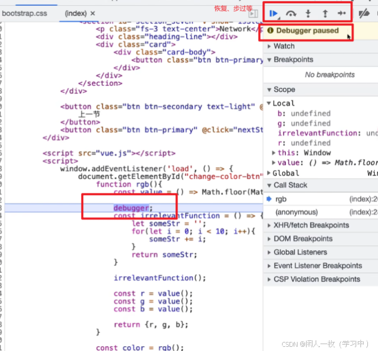
Task: Resume script execution with the play icon
Action: [x=273, y=13]
